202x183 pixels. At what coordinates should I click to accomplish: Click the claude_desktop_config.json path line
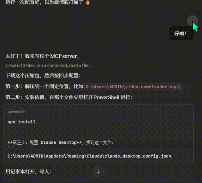89,156
